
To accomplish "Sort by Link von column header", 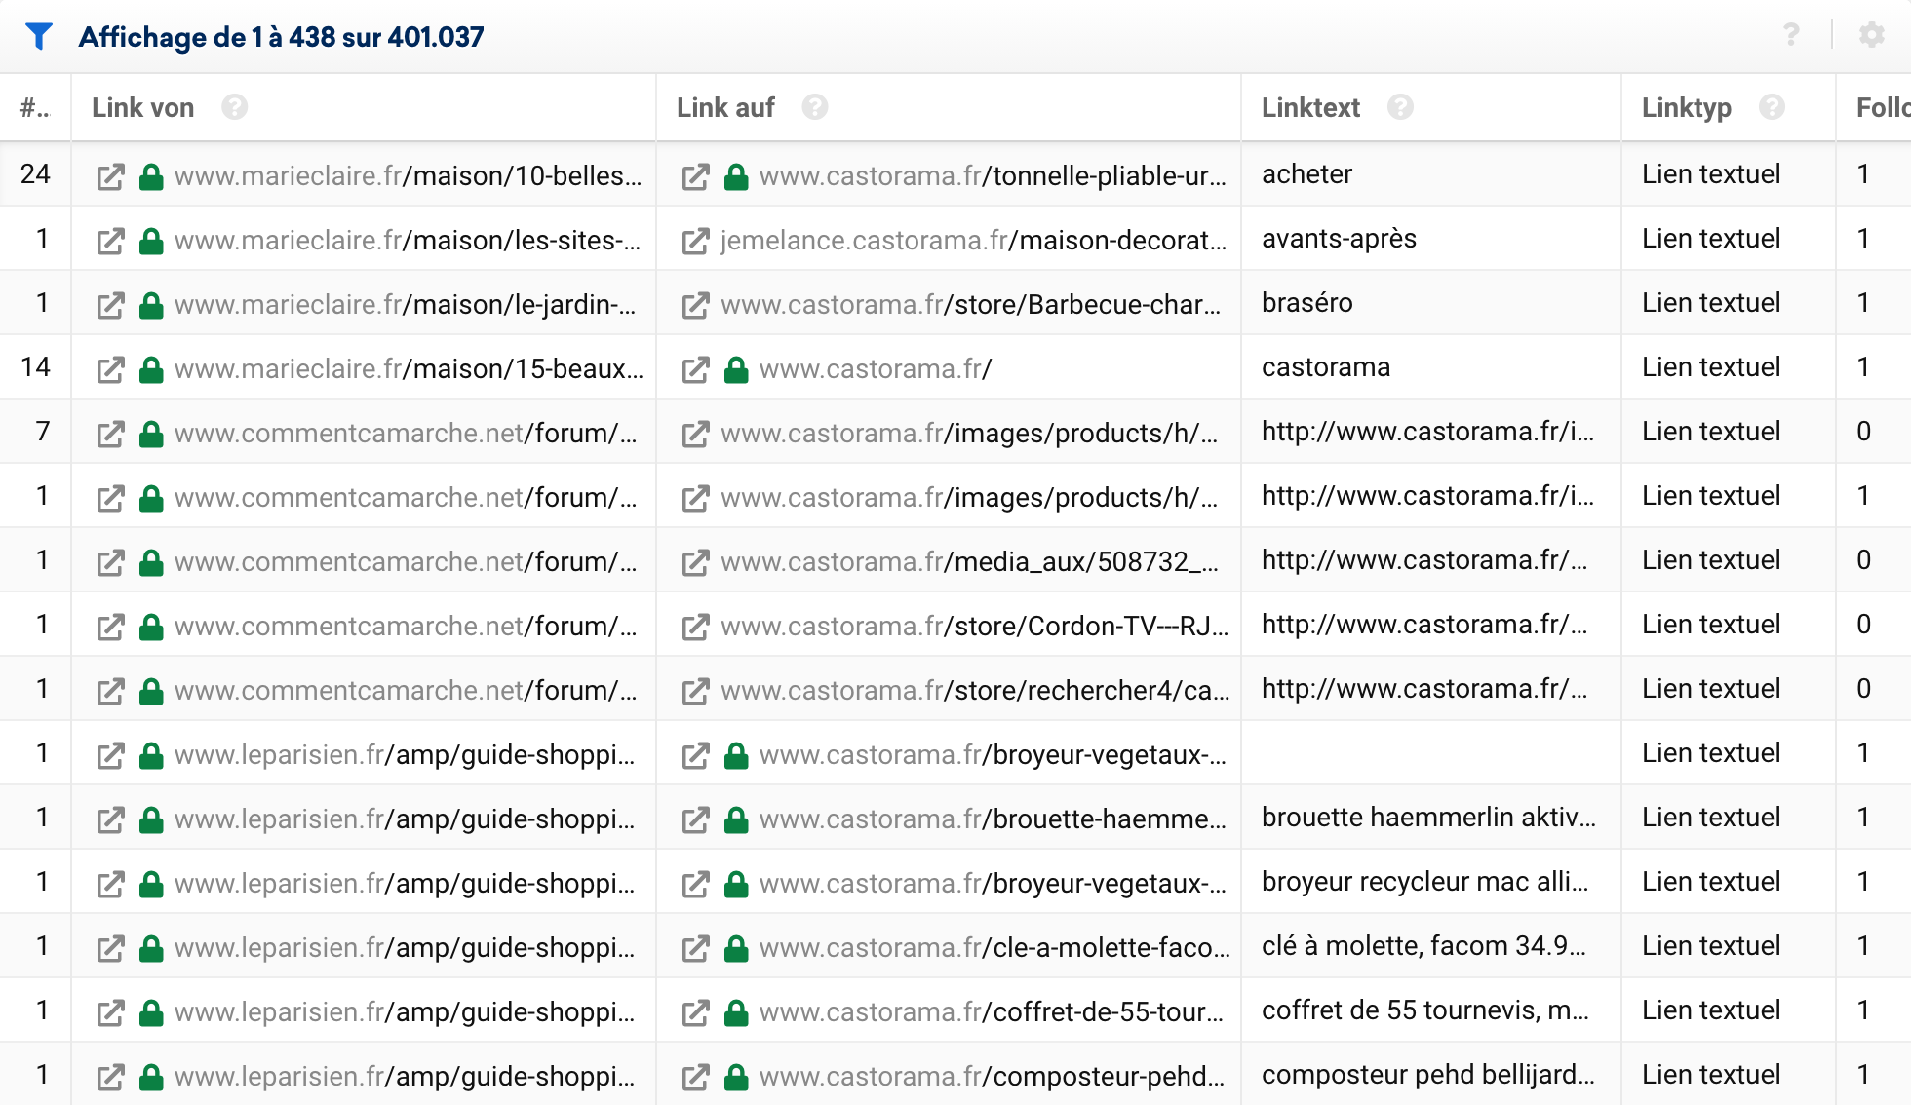I will (x=142, y=107).
